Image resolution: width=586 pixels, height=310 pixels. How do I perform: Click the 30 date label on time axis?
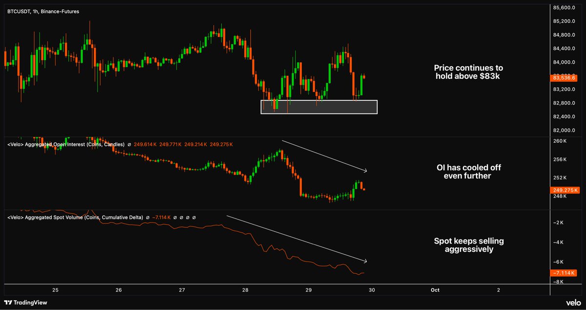pyautogui.click(x=372, y=290)
